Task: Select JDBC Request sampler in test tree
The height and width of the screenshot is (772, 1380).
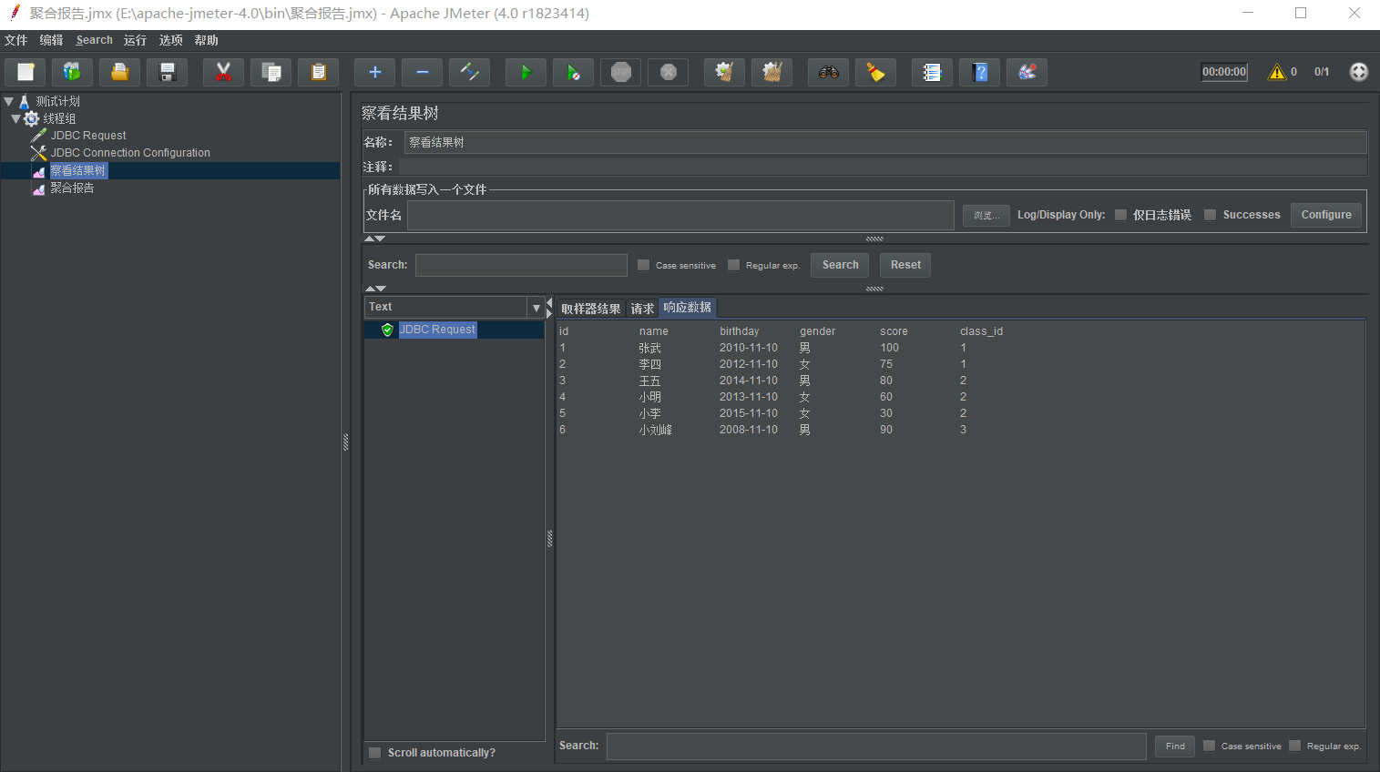Action: (88, 136)
